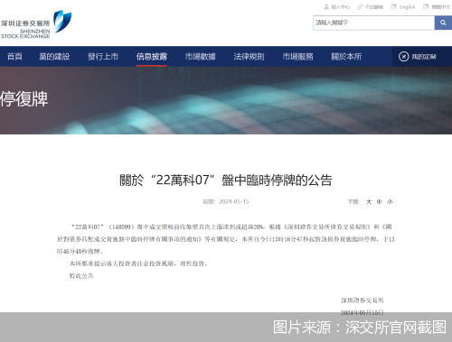
Task: Click the 特此公告 line
Action: (81, 276)
